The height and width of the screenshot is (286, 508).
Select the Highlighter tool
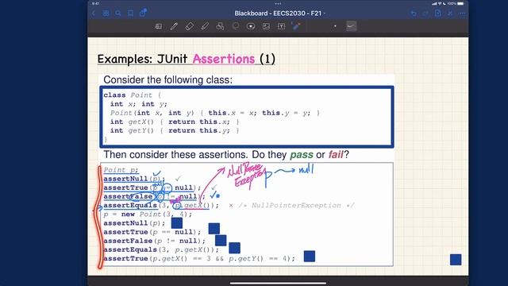click(205, 26)
